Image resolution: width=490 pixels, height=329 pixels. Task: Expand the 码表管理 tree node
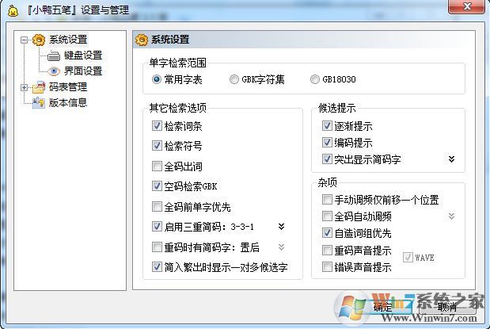click(x=24, y=87)
